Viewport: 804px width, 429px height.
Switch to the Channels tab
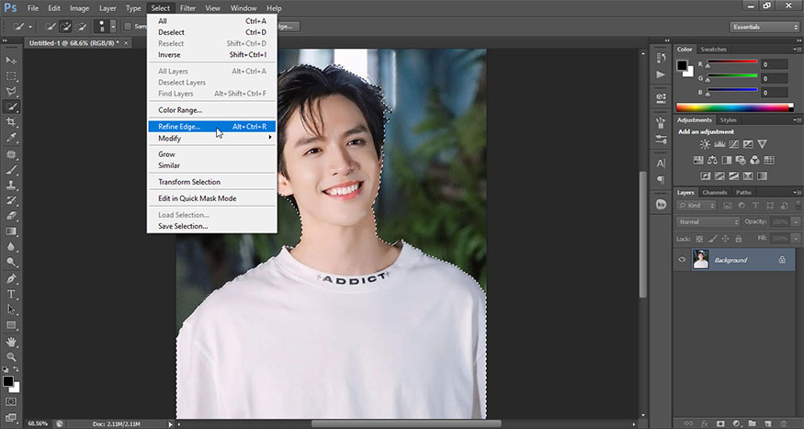point(714,192)
